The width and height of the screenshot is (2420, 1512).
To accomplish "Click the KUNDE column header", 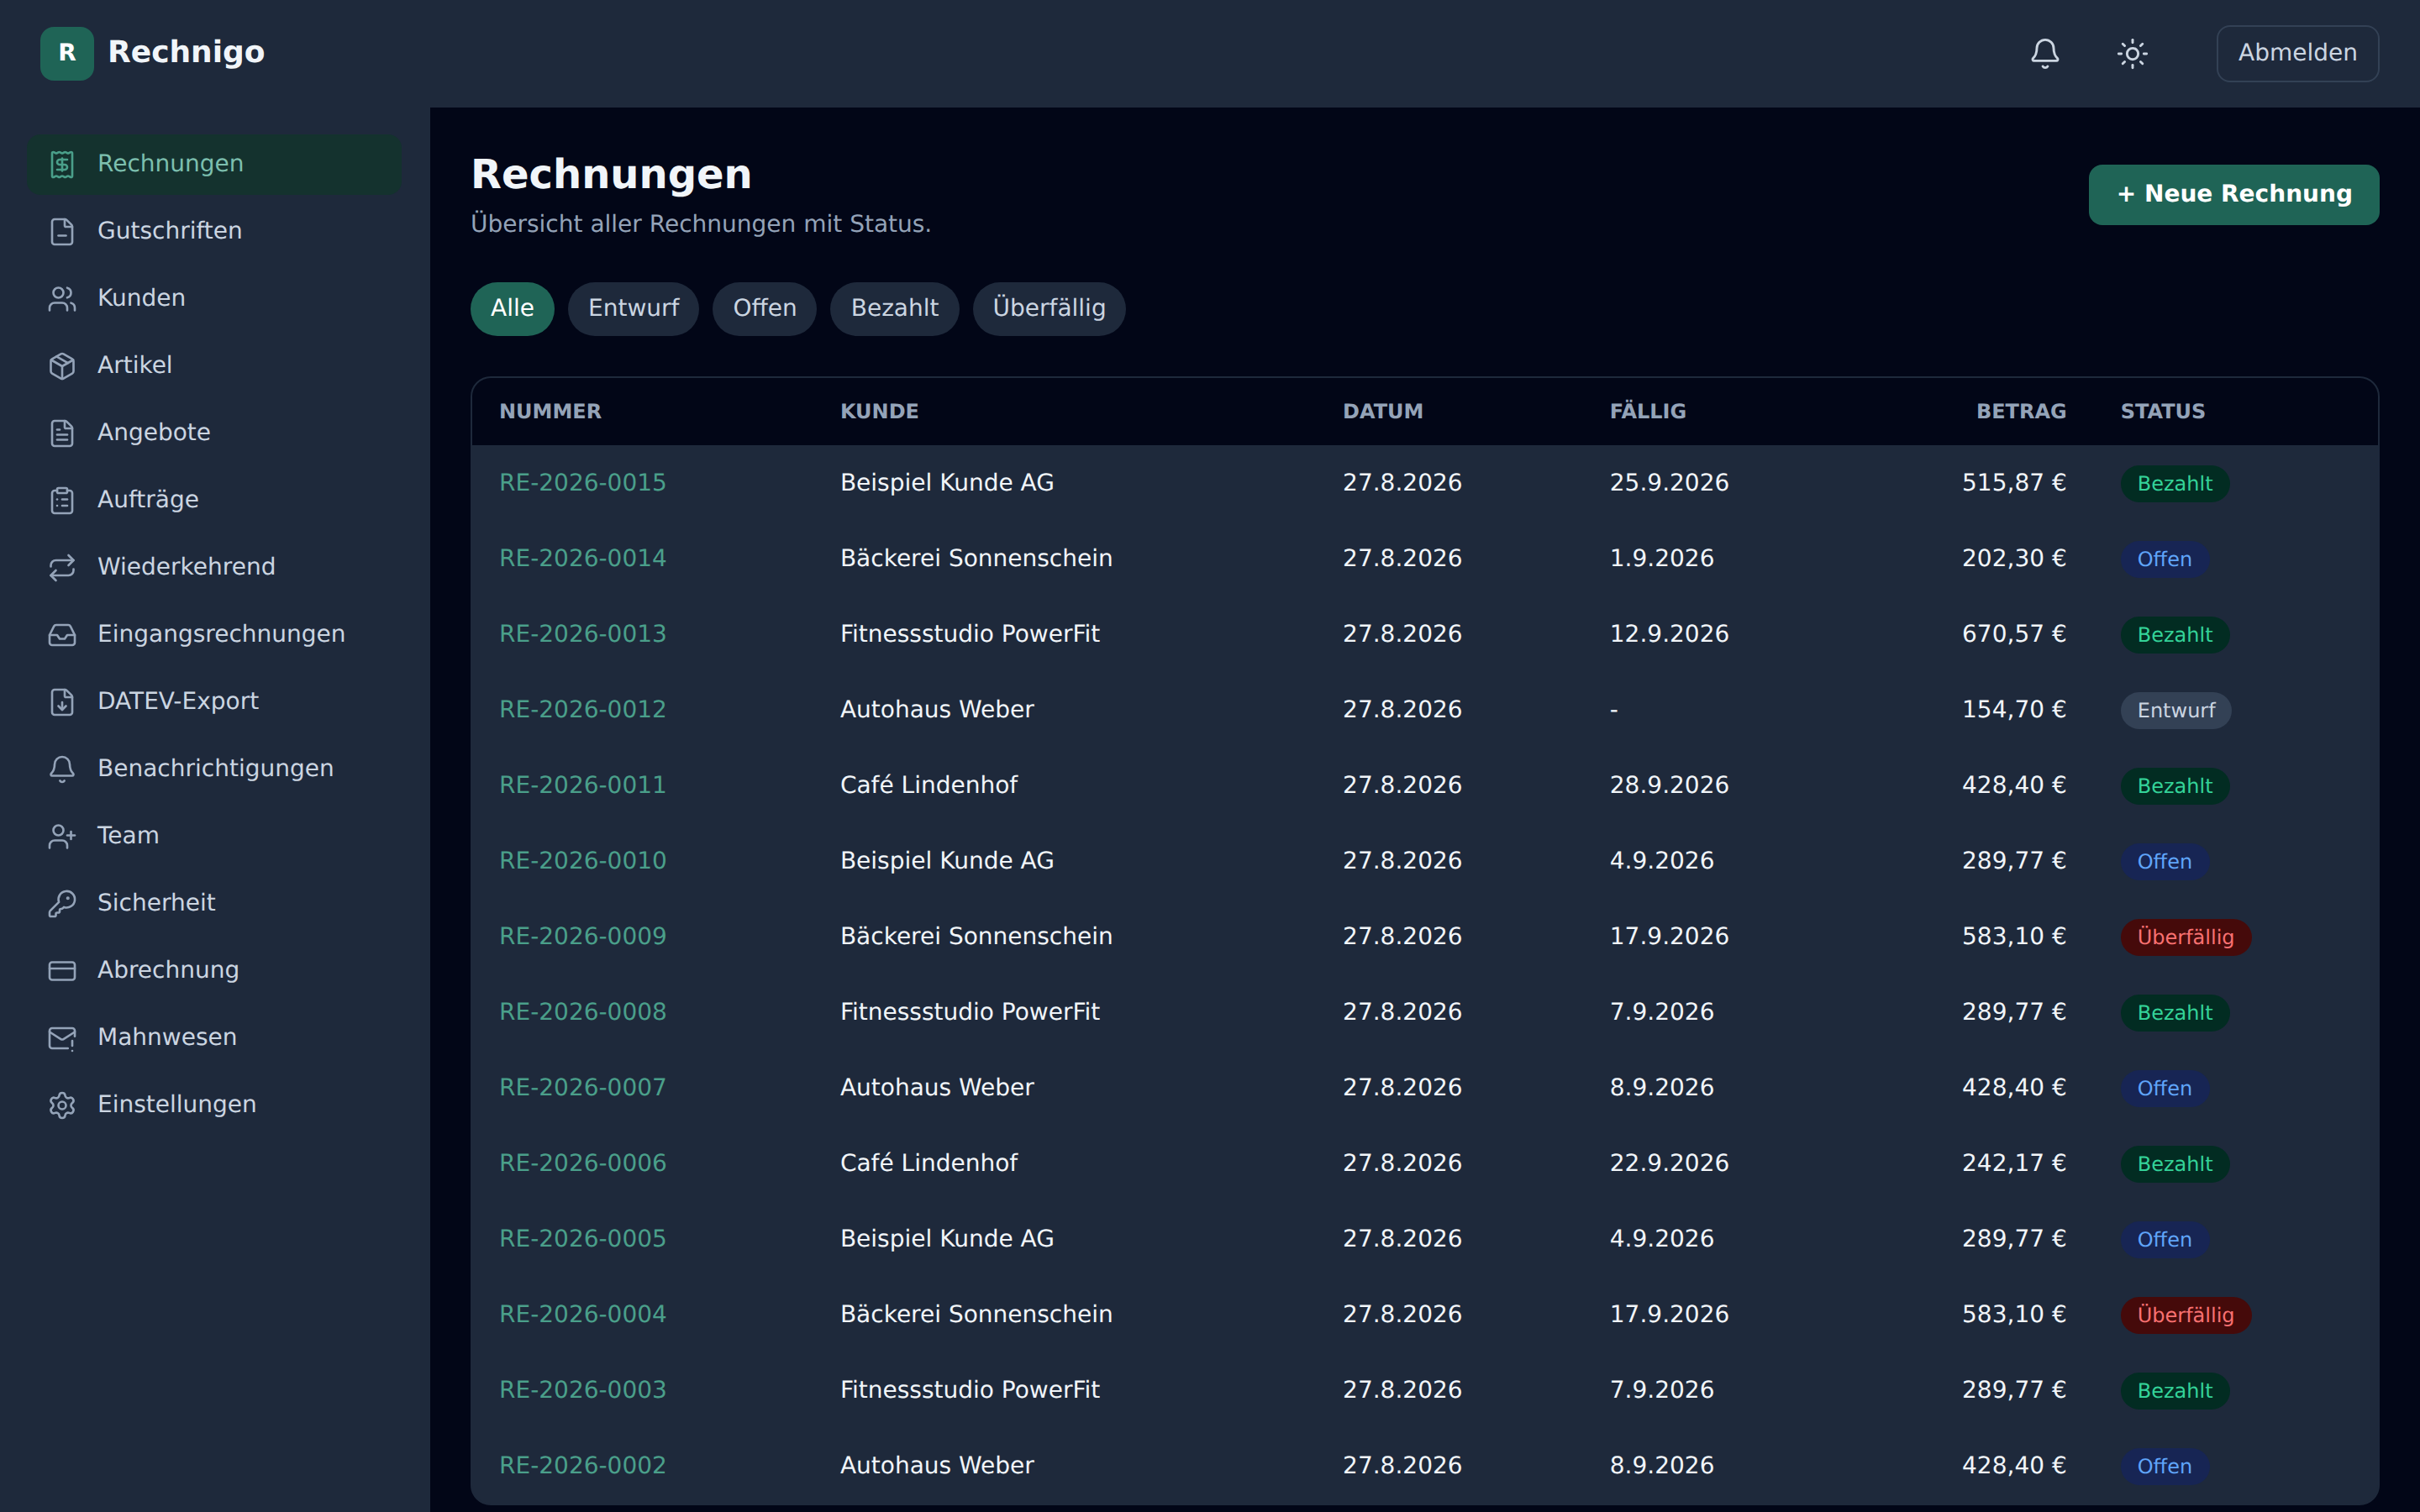I will [879, 411].
